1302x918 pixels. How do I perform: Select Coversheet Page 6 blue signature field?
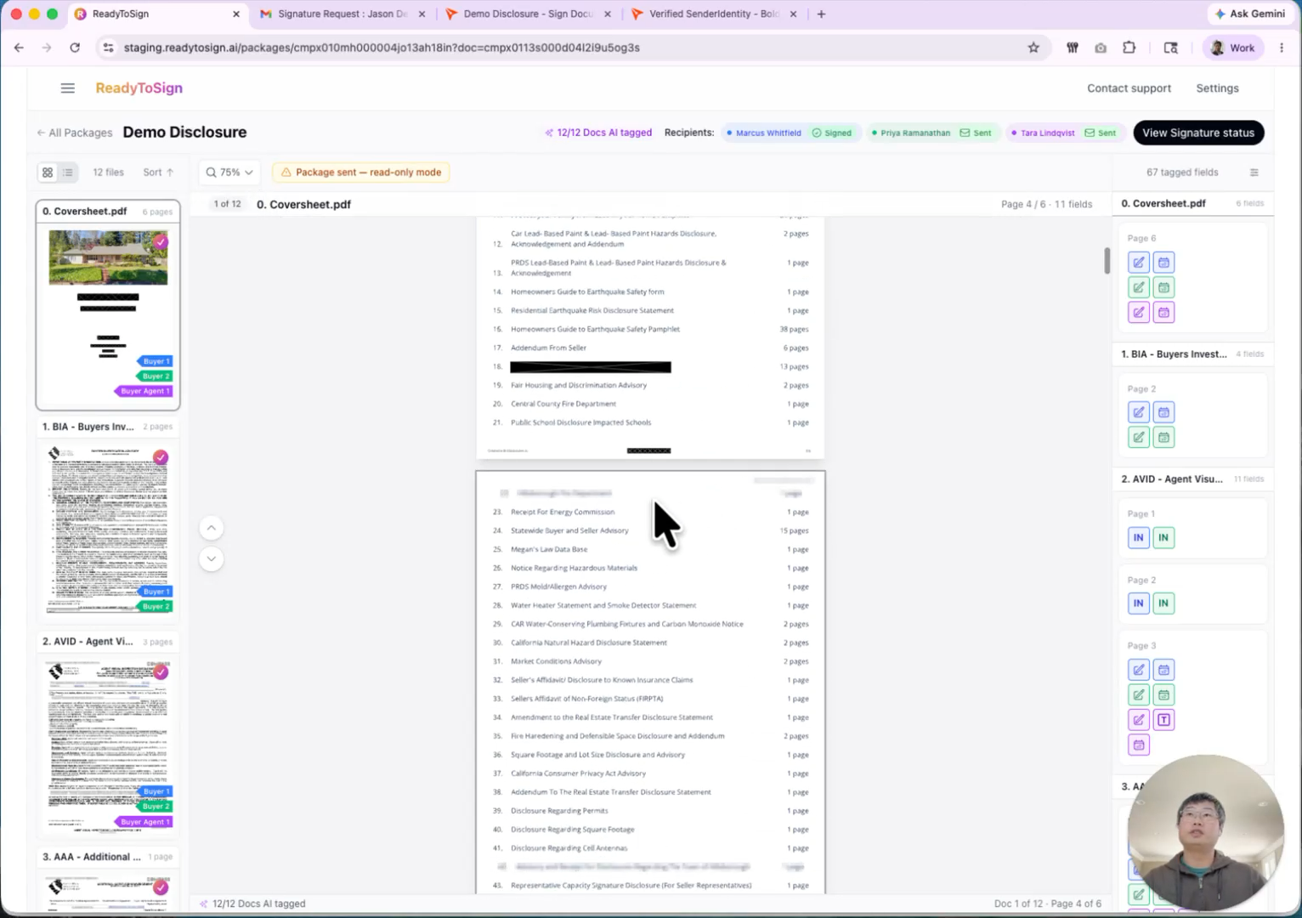[x=1139, y=263]
